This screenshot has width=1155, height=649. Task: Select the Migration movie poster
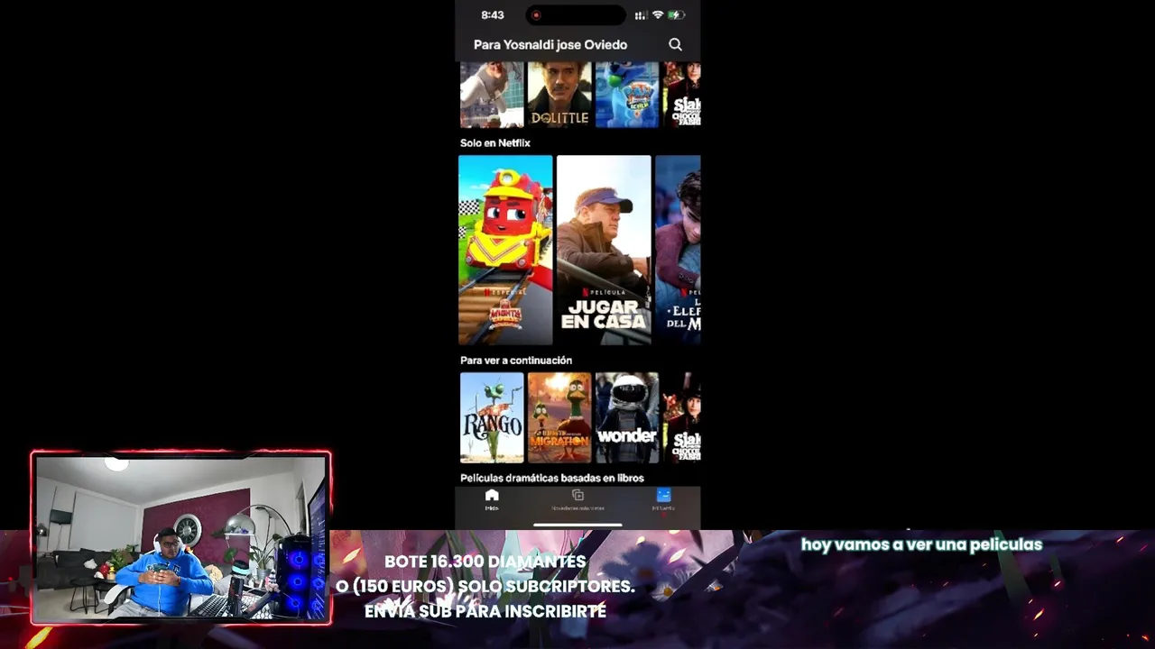[x=559, y=417]
